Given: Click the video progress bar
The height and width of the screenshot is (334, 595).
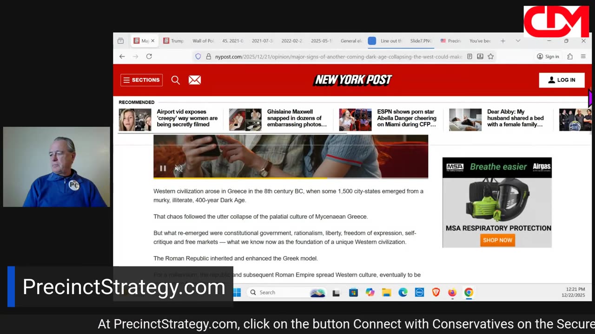Looking at the screenshot, I should pyautogui.click(x=291, y=177).
